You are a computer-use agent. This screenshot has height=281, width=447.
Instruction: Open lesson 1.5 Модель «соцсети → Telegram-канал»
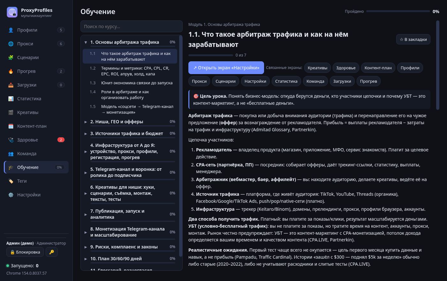130,109
